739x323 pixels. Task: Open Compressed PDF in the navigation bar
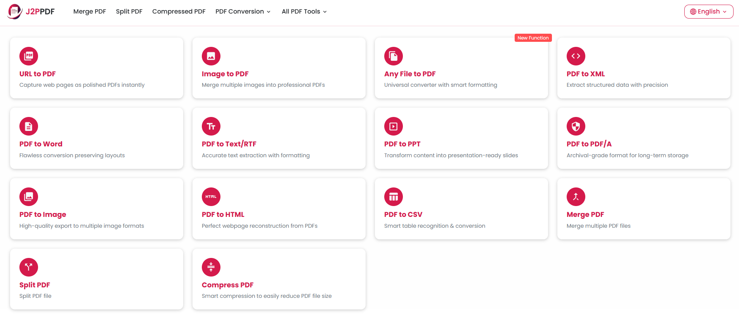coord(179,12)
